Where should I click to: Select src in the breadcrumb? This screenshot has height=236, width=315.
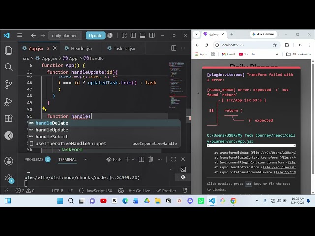tap(26, 59)
